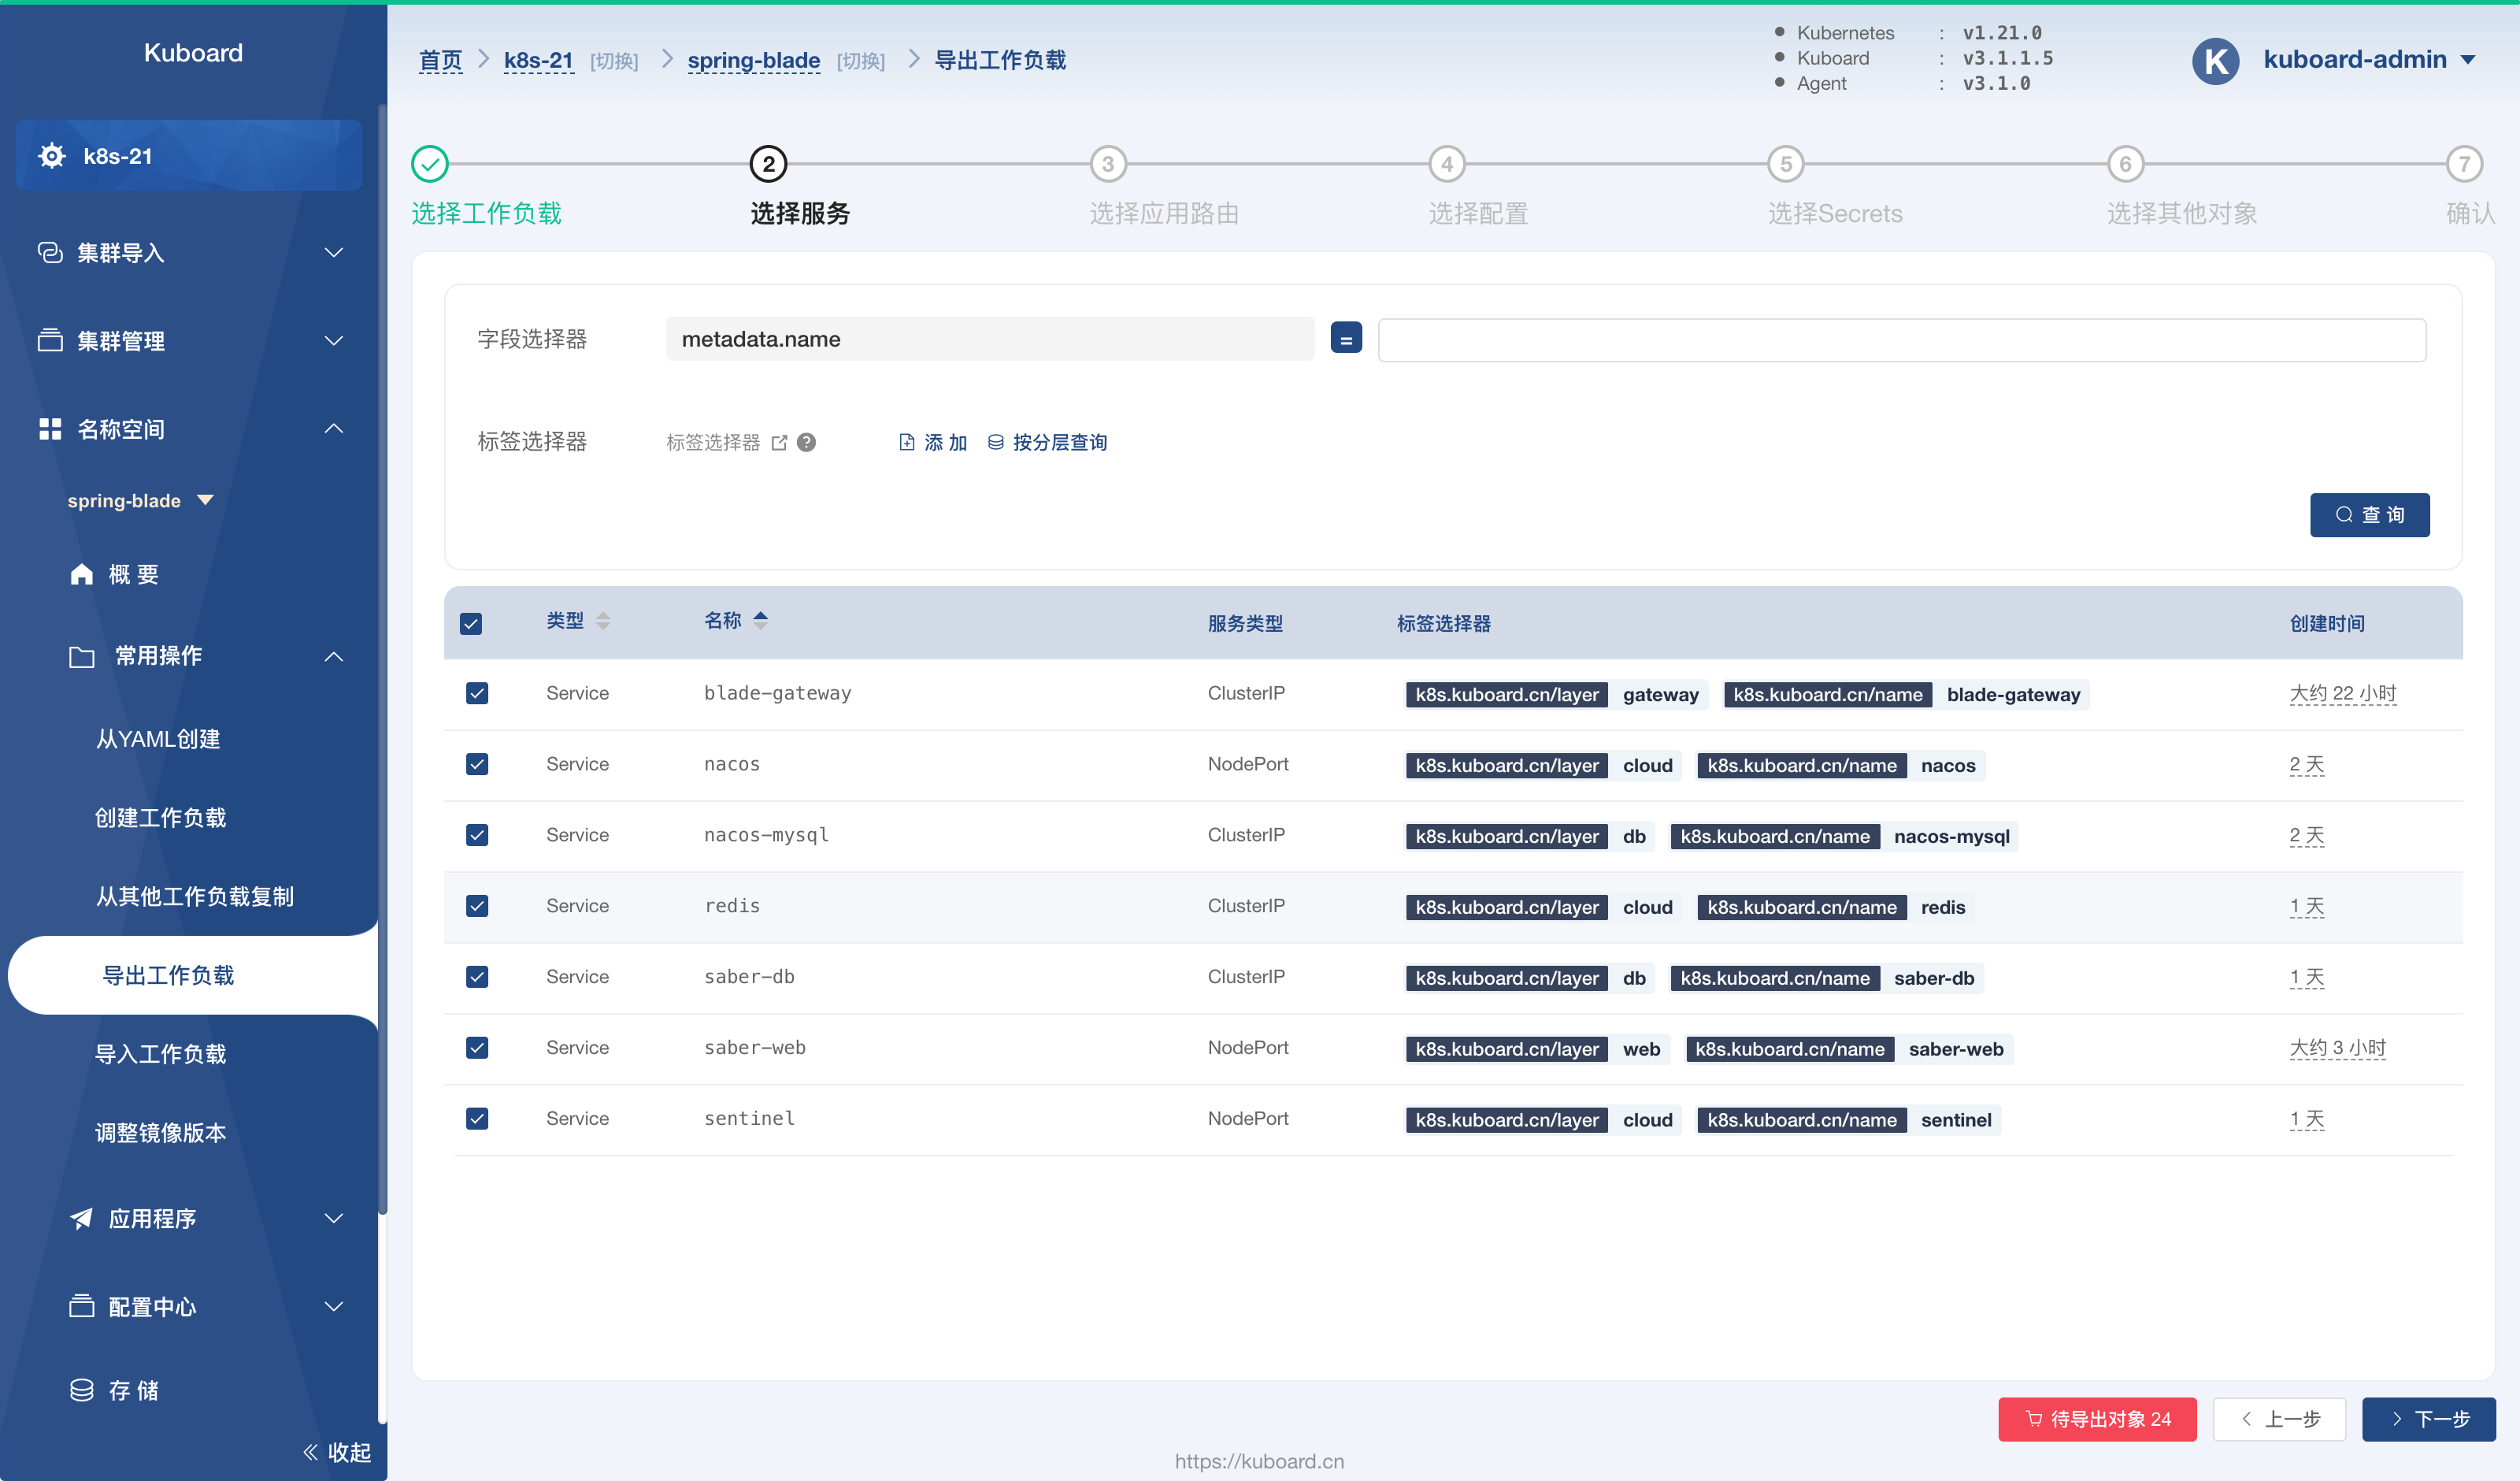Toggle the select-all header checkbox
The width and height of the screenshot is (2520, 1481).
point(471,625)
